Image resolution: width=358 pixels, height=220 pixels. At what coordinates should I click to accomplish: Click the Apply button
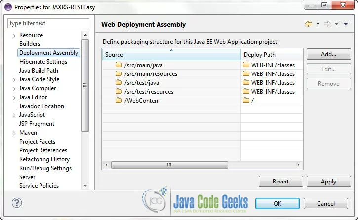tap(328, 182)
